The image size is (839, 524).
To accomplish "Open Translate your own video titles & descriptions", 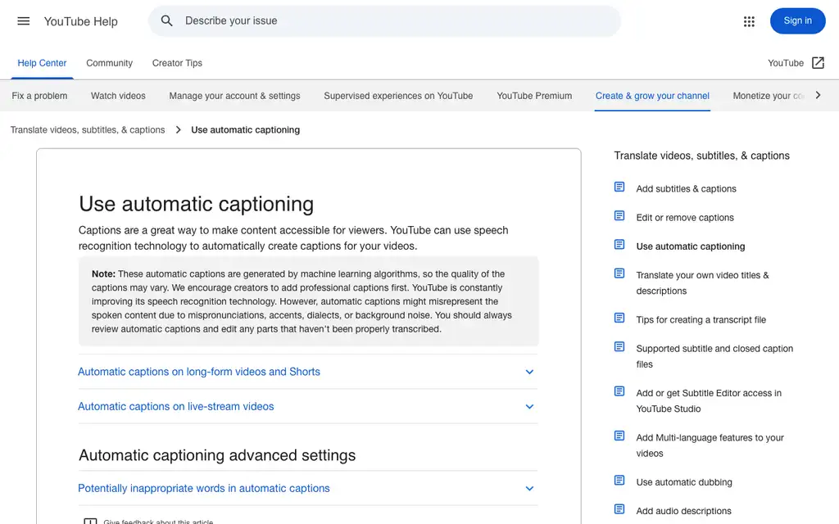I will point(702,282).
